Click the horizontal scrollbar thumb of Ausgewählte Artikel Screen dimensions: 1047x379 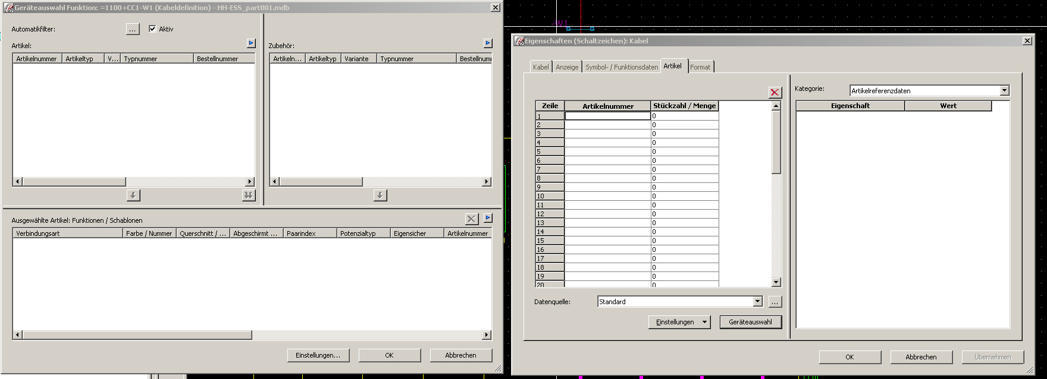tap(137, 335)
